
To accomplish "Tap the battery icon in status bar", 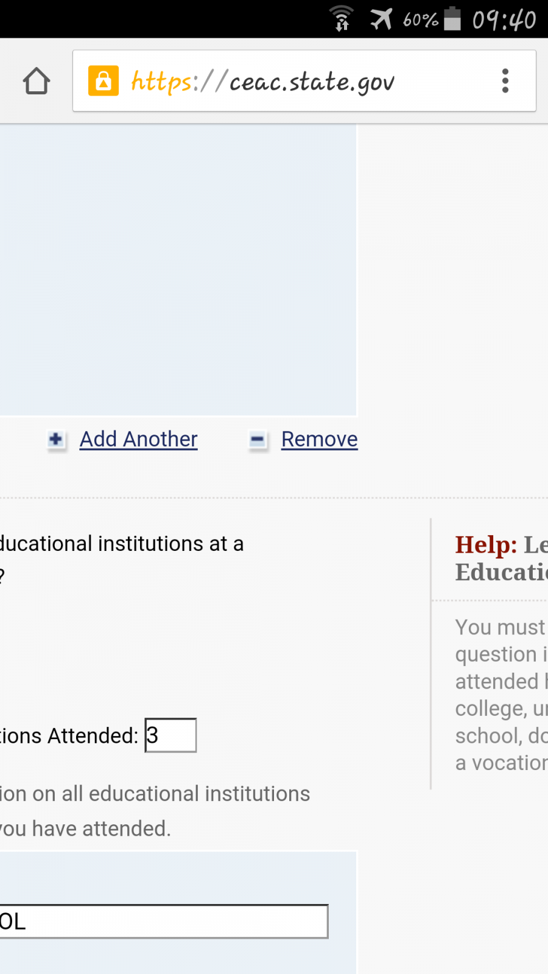I will (452, 18).
